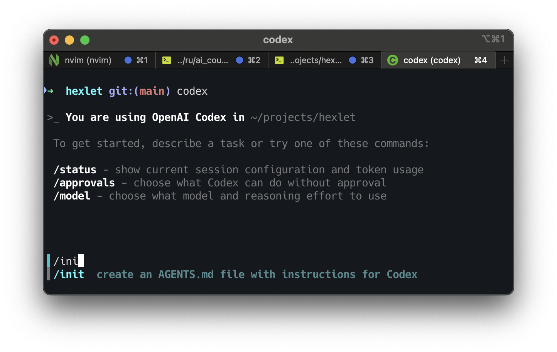This screenshot has height=352, width=557.
Task: Click the terminal icon on the hexlet projects tab
Action: 279,60
